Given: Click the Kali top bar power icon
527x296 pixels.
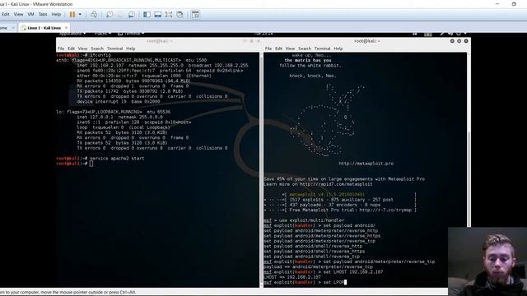Looking at the screenshot, I should (459, 34).
